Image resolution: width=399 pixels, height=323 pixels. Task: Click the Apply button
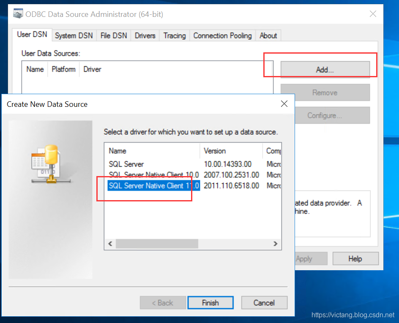(311, 259)
